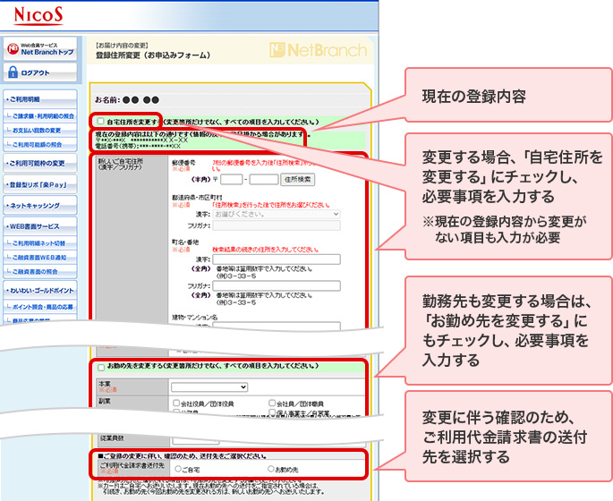Check the 自宅住所を変更する checkbox
The image size is (613, 501).
click(x=100, y=121)
